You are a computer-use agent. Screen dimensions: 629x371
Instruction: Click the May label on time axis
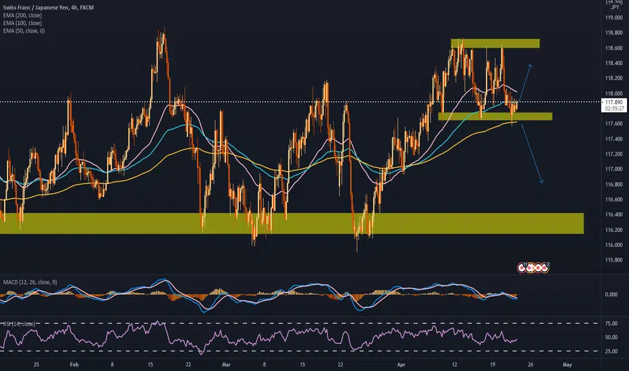(x=567, y=364)
